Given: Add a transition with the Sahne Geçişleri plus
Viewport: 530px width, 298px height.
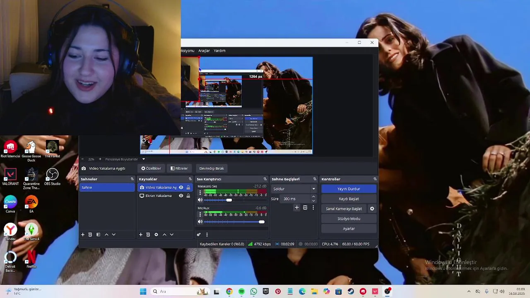Looking at the screenshot, I should point(296,208).
